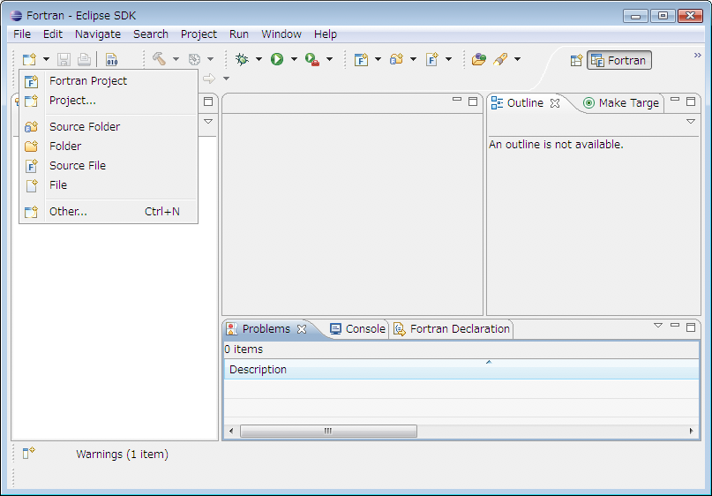Open the dropdown next to New Source File icon
The height and width of the screenshot is (496, 712).
coord(448,59)
